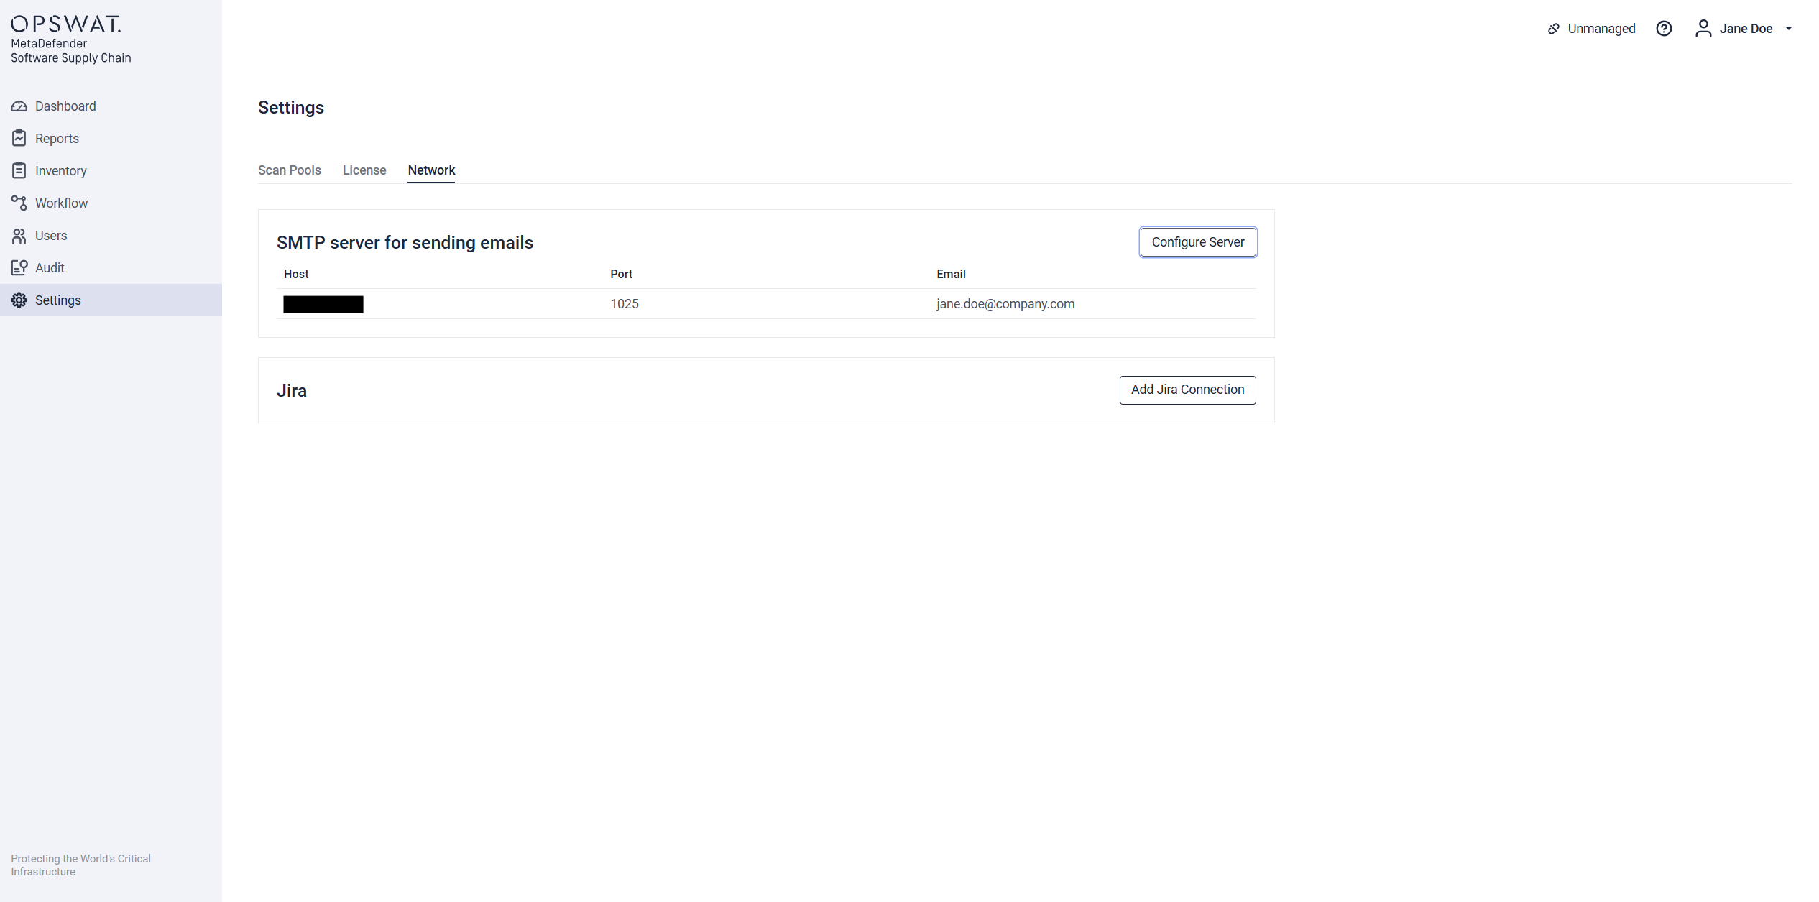Click the OPSWAT logo
The image size is (1819, 902).
point(66,24)
